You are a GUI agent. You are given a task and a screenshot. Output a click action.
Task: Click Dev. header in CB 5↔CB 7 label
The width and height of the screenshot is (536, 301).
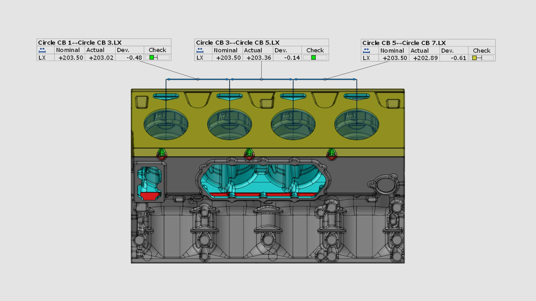447,51
